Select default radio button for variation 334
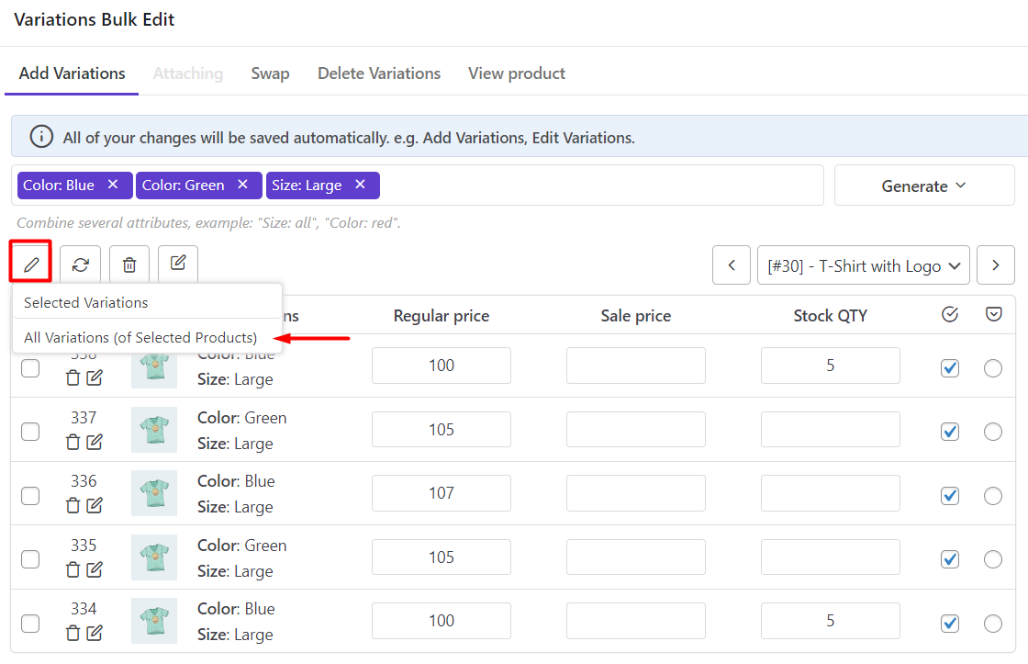The image size is (1028, 664). (992, 624)
